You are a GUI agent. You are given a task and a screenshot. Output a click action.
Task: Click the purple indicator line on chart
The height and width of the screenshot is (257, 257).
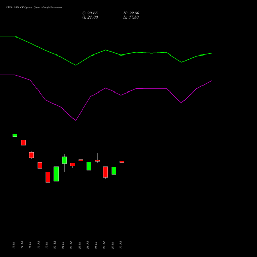(106, 88)
